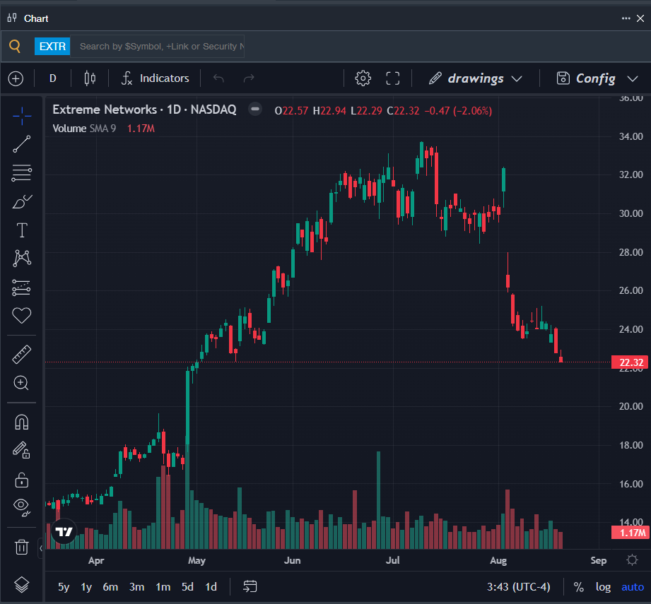Expand the Config dropdown menu
651x604 pixels.
[x=597, y=78]
